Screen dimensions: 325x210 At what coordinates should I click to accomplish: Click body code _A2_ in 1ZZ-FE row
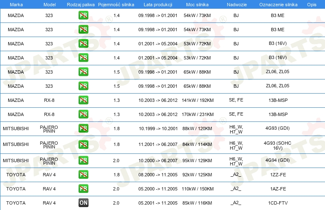[x=236, y=175]
